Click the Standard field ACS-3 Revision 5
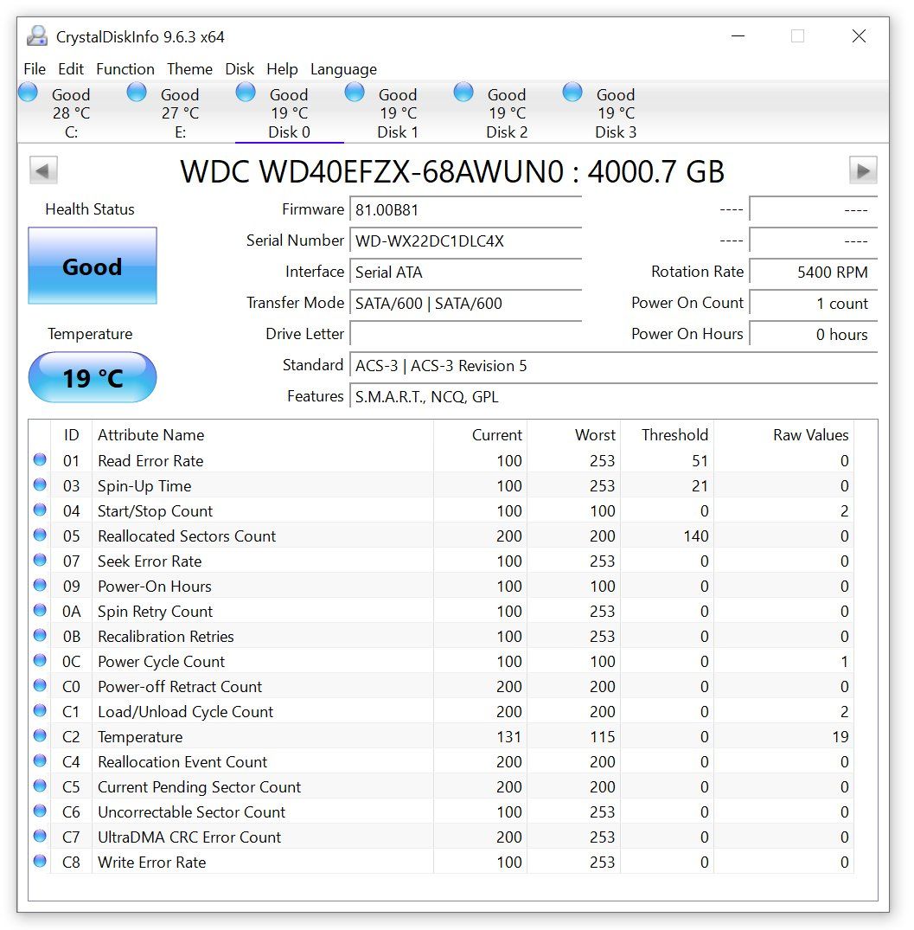Viewport: 914px width, 930px height. click(x=613, y=365)
